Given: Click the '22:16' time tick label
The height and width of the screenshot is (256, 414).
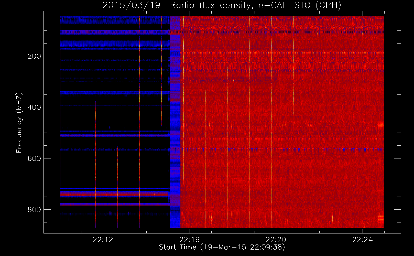Looking at the screenshot, I should (189, 240).
